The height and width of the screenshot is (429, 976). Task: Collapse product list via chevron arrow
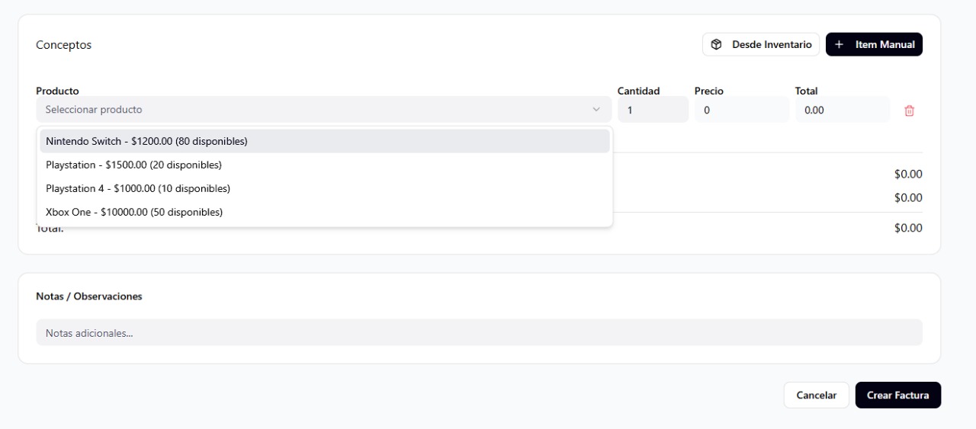[x=596, y=110]
